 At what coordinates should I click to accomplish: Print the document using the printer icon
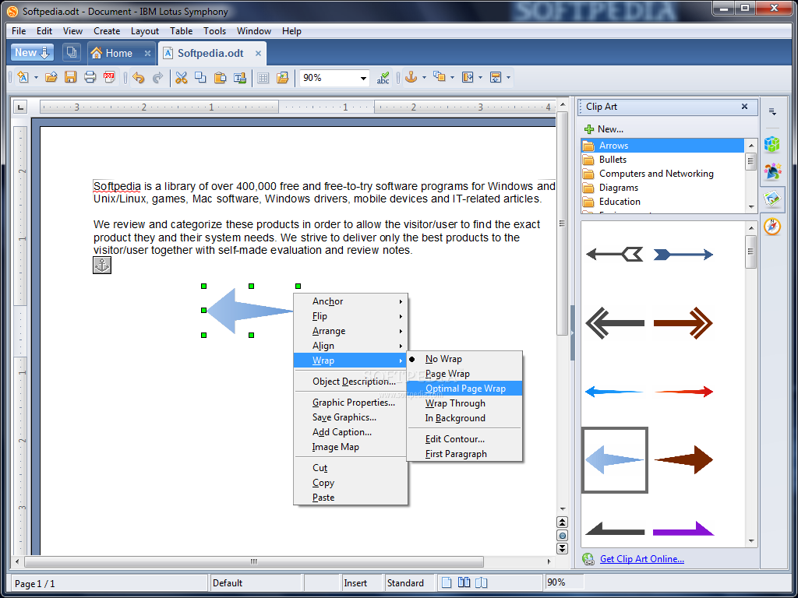click(90, 77)
